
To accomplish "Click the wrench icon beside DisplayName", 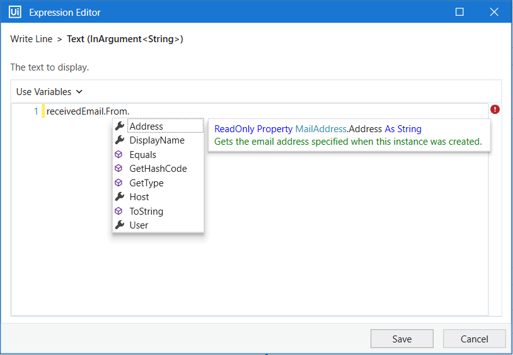I will (x=120, y=140).
